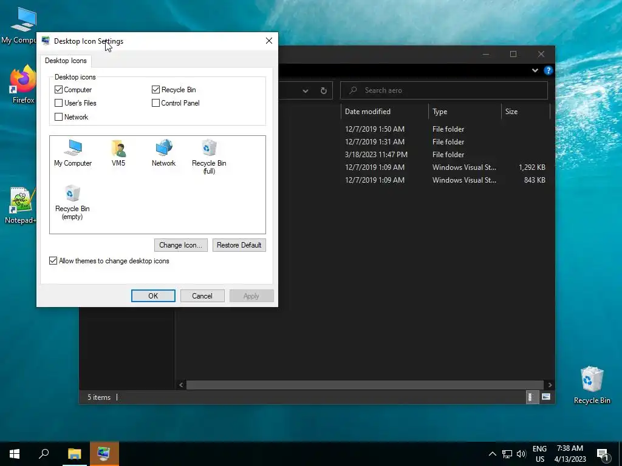The width and height of the screenshot is (622, 466).
Task: Click Cancel in Desktop Icon Settings
Action: [202, 296]
